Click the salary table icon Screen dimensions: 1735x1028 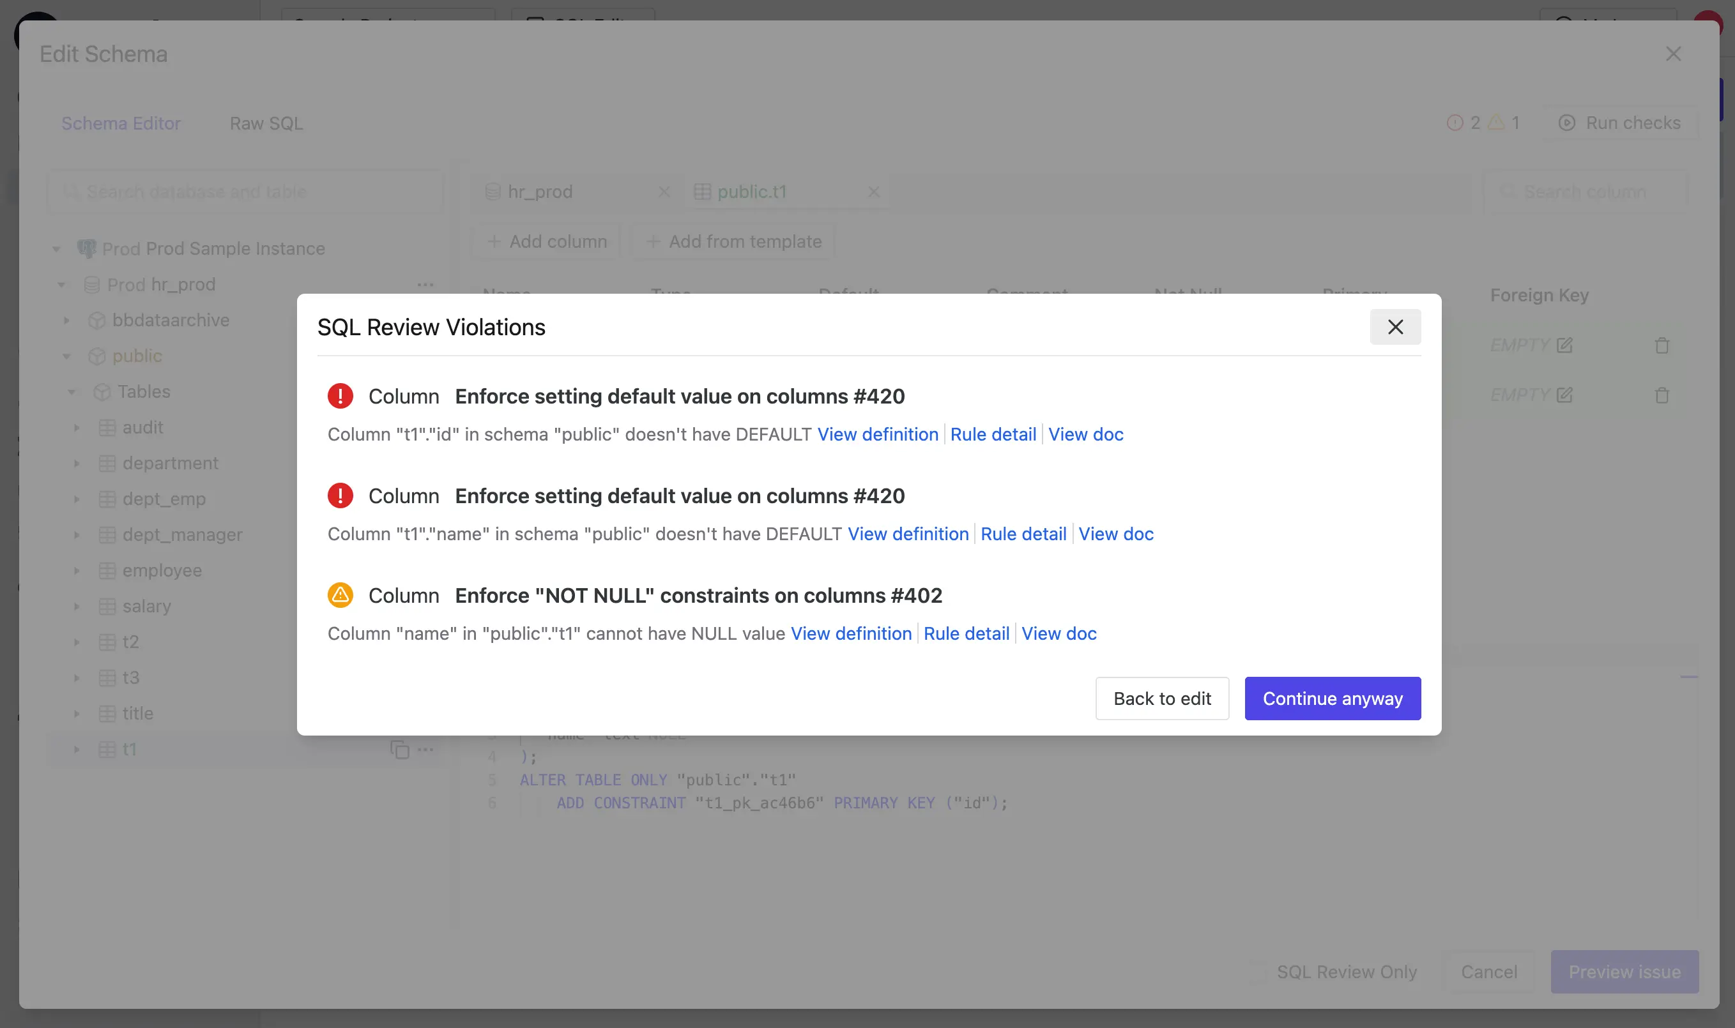[107, 606]
